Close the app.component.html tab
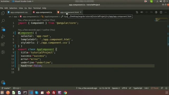The height and width of the screenshot is (95, 169). [81, 12]
